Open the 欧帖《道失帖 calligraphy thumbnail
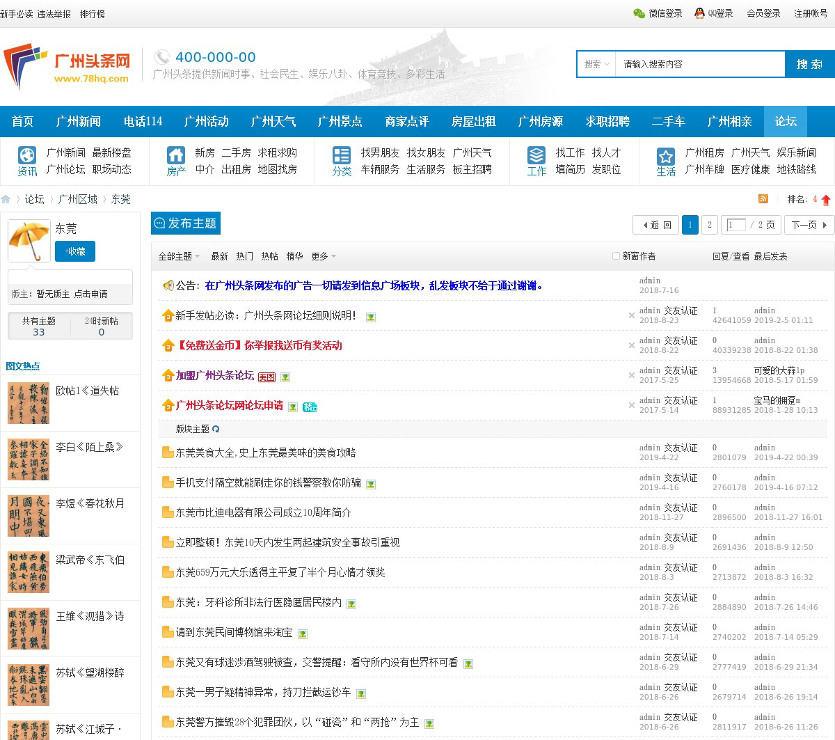Image resolution: width=835 pixels, height=740 pixels. click(x=29, y=403)
